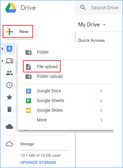The image size is (123, 168).
Task: Open the Trash bin icon
Action: pyautogui.click(x=9, y=109)
